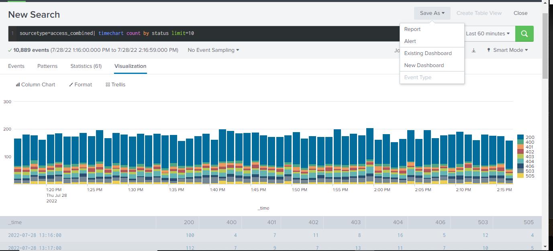
Task: Switch to the Events tab
Action: coord(16,66)
